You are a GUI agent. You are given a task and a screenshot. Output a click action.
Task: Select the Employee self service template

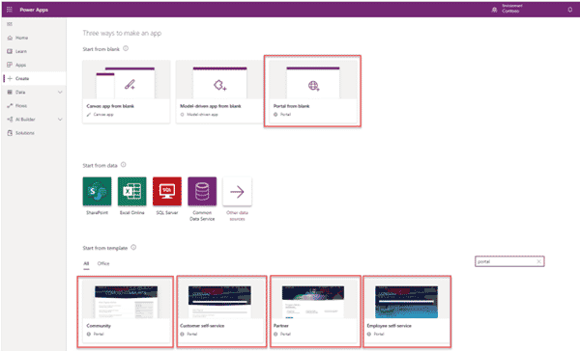point(407,311)
